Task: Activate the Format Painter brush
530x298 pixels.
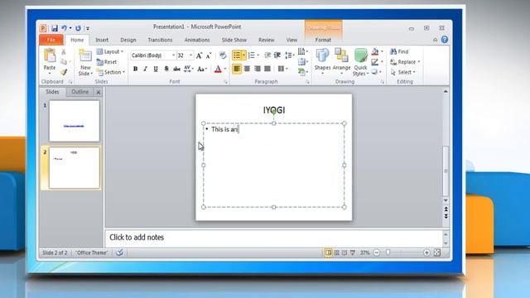Action: 64,72
